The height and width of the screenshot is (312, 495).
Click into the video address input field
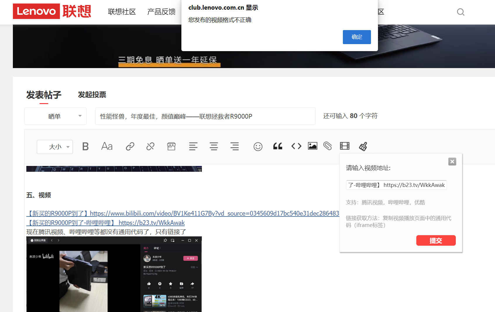click(396, 185)
